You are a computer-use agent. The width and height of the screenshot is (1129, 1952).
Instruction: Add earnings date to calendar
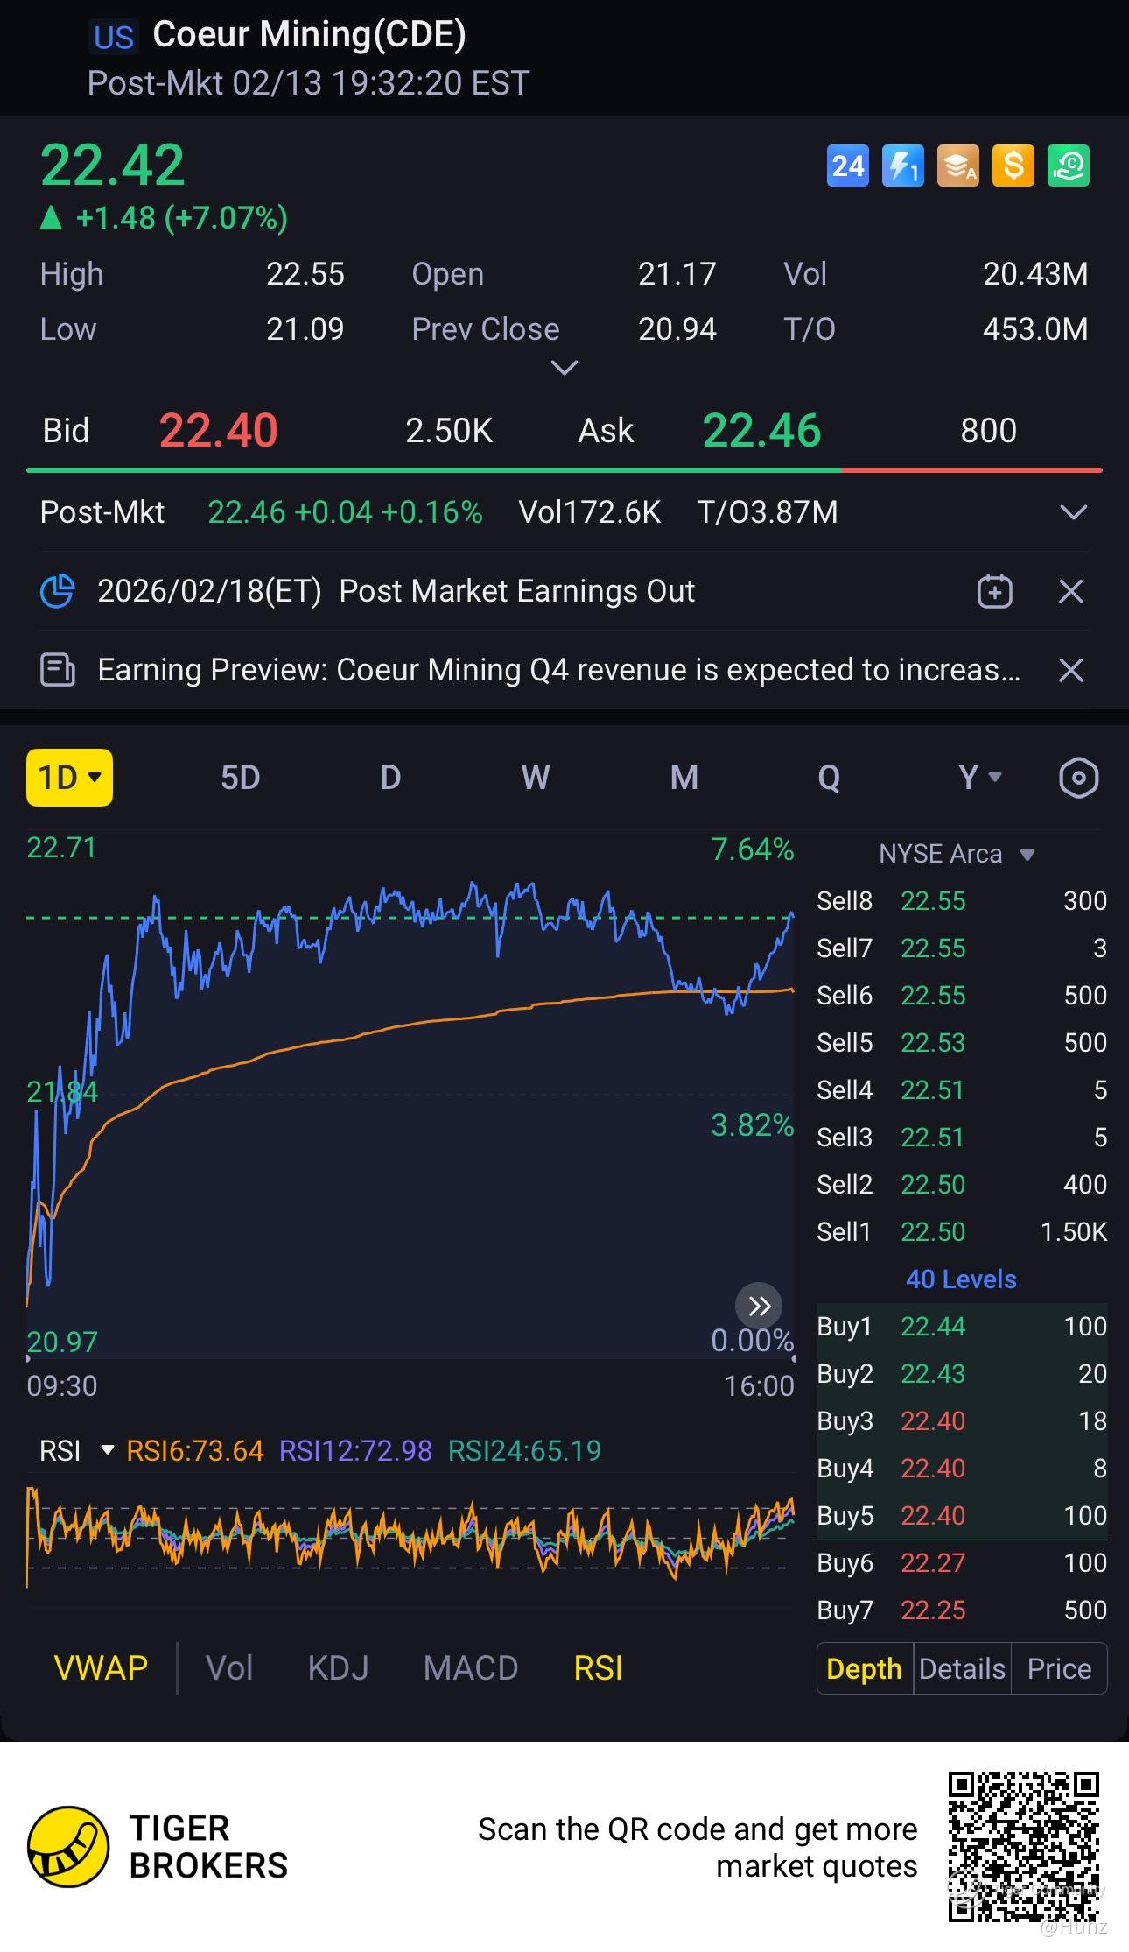click(x=994, y=591)
